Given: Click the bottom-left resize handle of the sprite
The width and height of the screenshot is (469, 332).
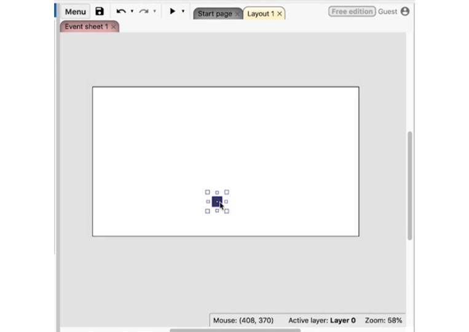Looking at the screenshot, I should tap(208, 211).
